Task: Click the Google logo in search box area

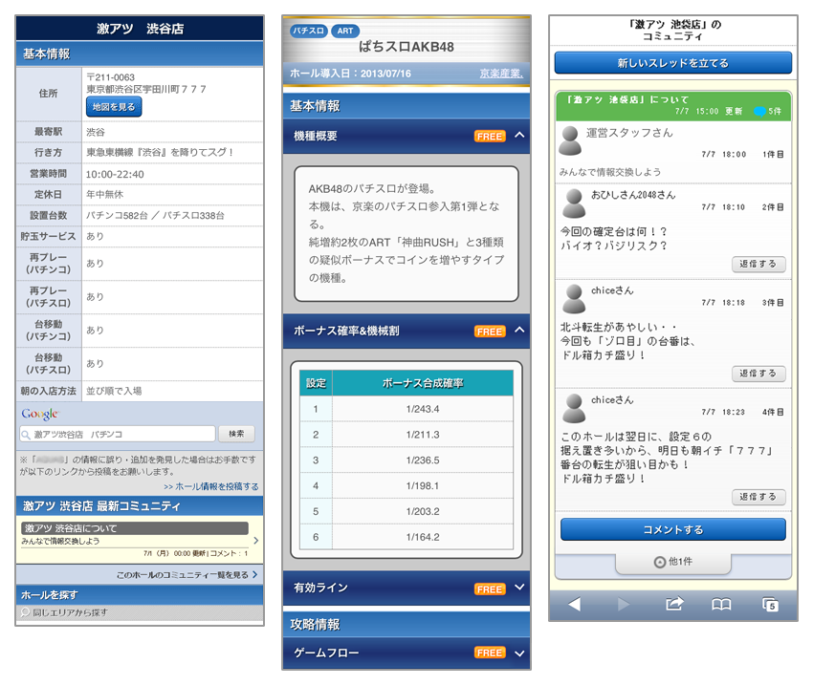Action: pos(40,414)
